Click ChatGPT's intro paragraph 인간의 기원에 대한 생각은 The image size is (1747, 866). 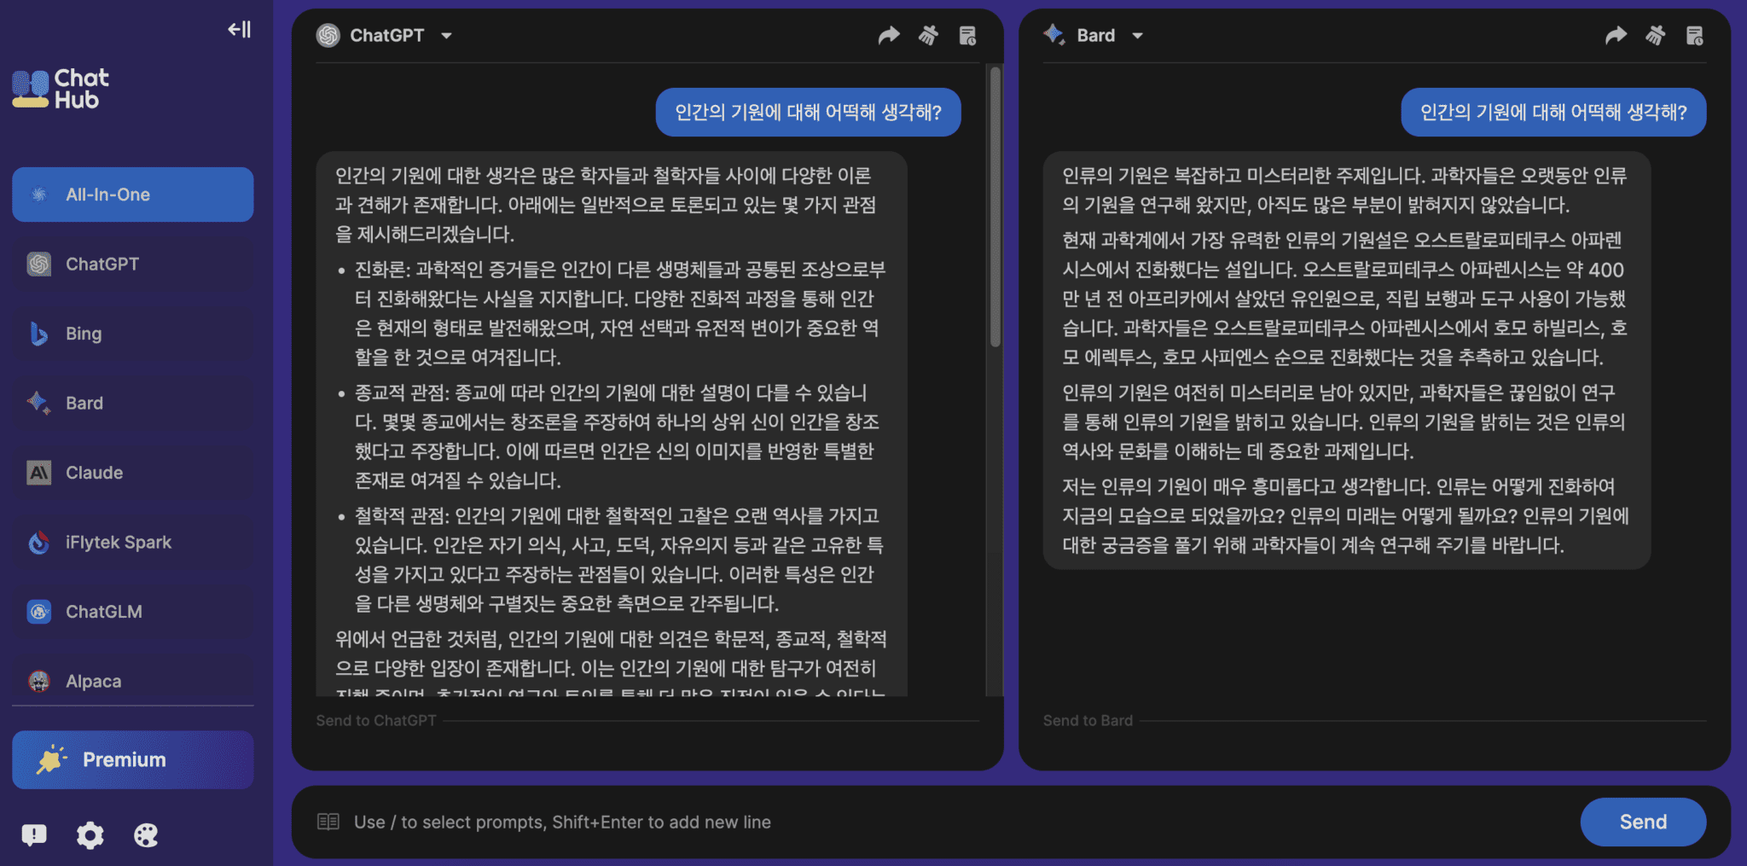[606, 205]
